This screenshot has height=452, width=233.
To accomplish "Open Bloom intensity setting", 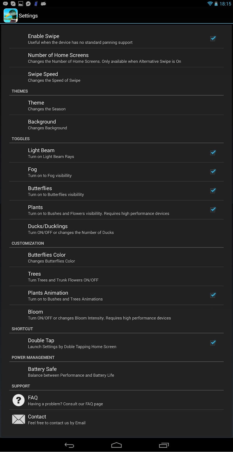I will 116,315.
